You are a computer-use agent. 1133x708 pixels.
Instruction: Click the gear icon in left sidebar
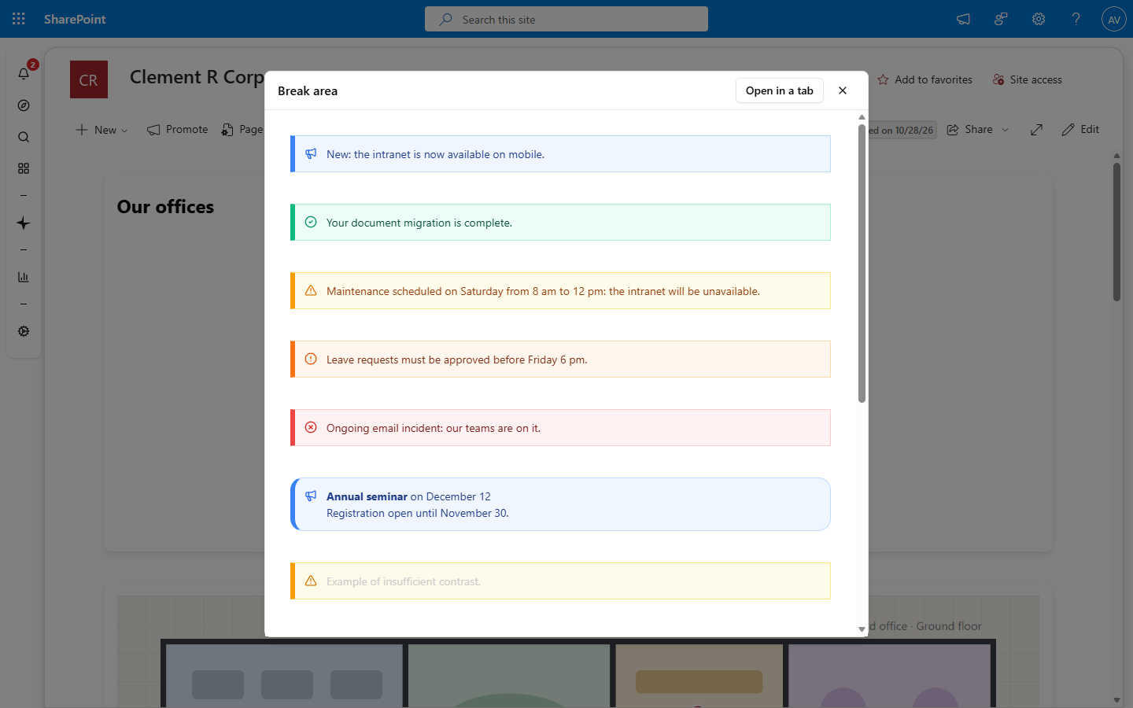click(x=24, y=331)
